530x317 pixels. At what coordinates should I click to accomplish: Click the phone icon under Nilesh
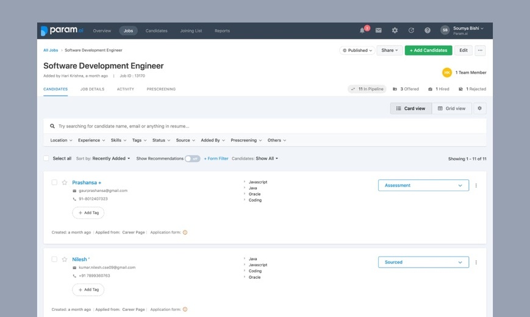[74, 276]
